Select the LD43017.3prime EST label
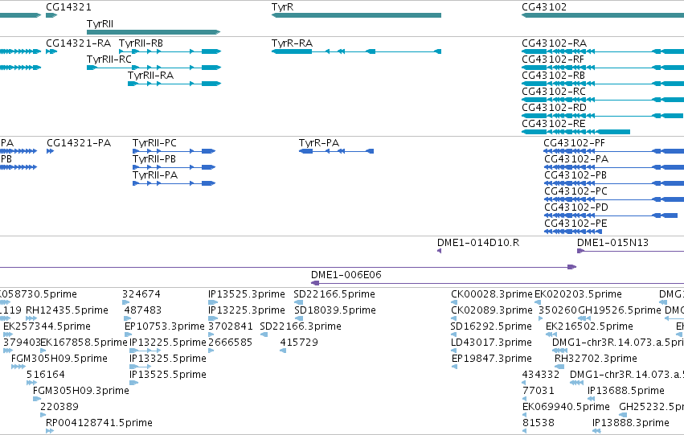Image resolution: width=684 pixels, height=435 pixels. point(491,343)
